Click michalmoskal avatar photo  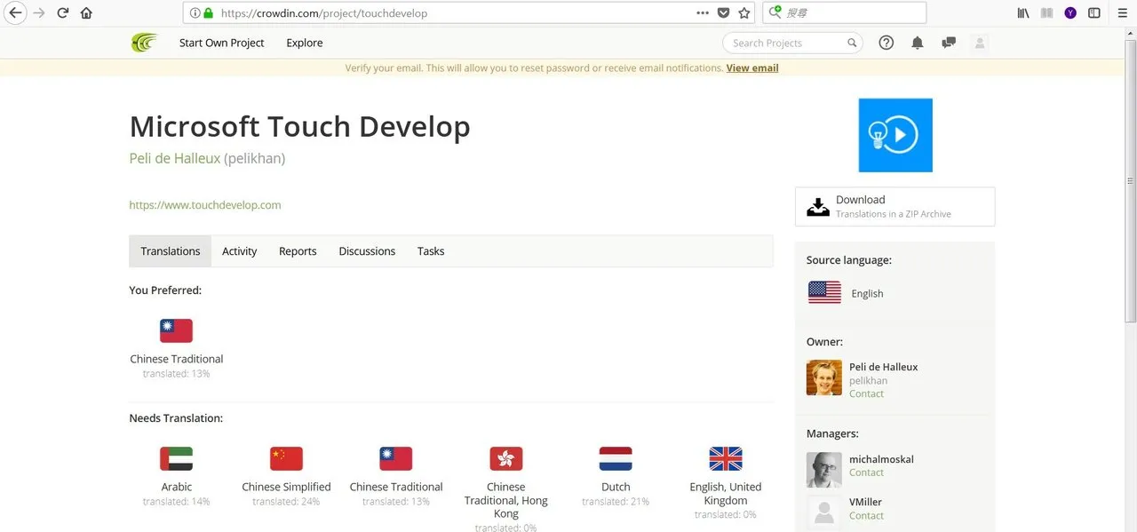[823, 470]
